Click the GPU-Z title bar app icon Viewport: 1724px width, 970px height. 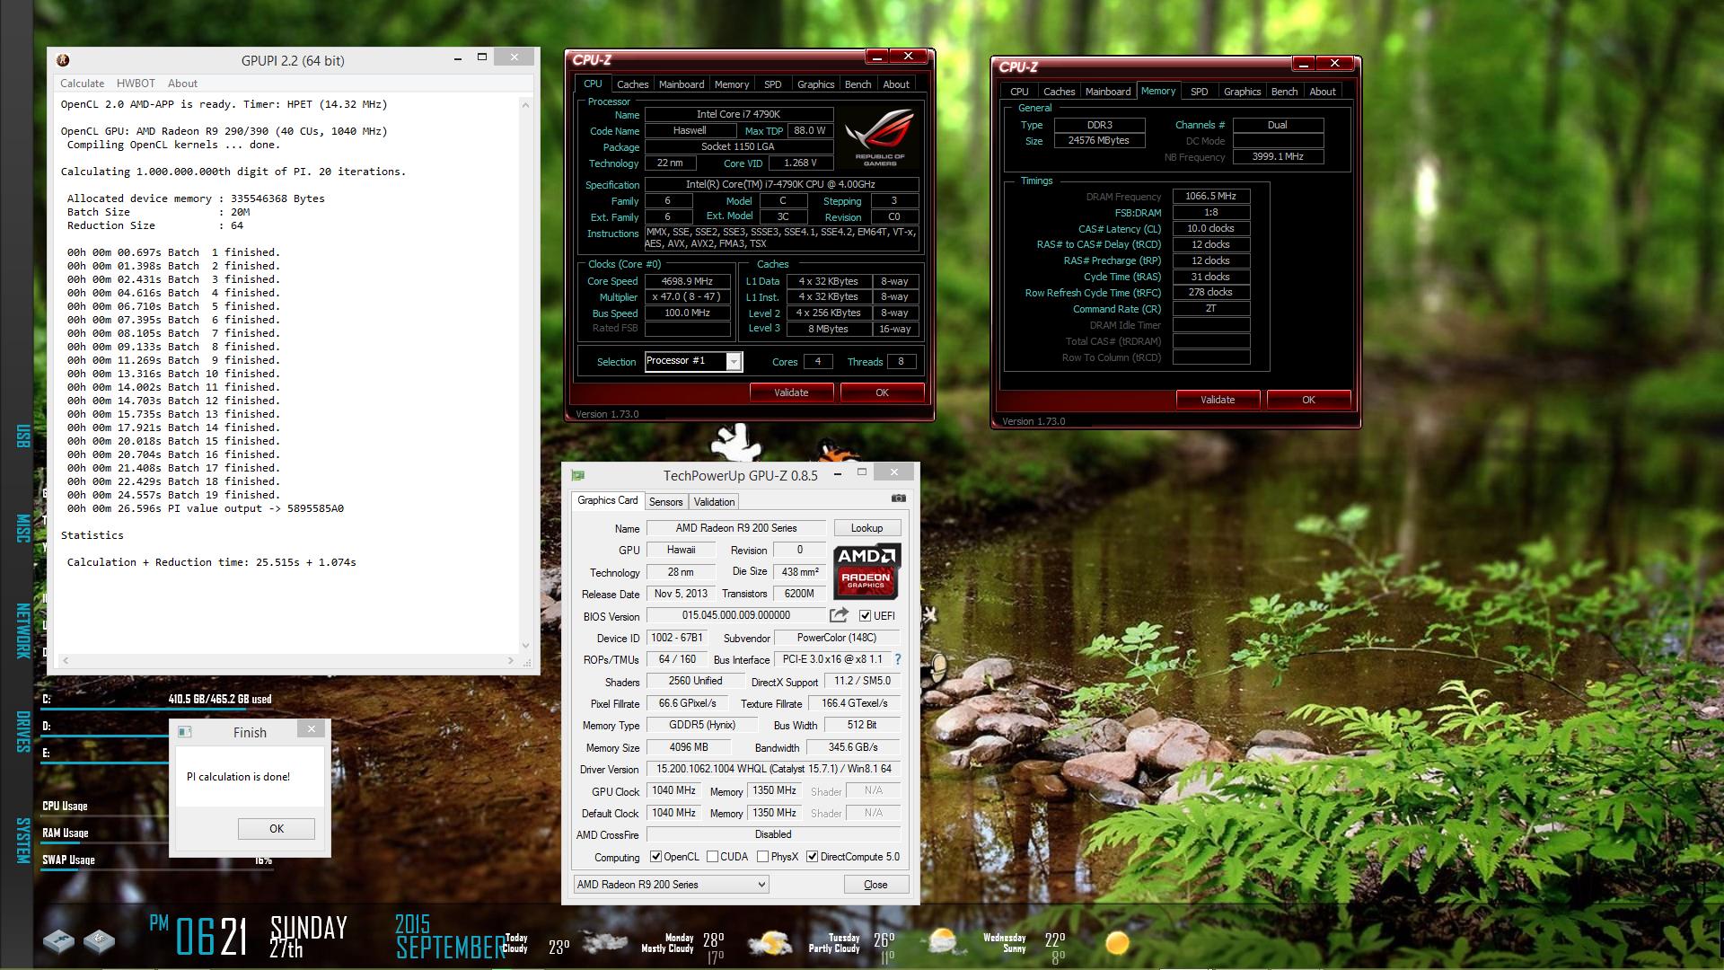pyautogui.click(x=578, y=475)
